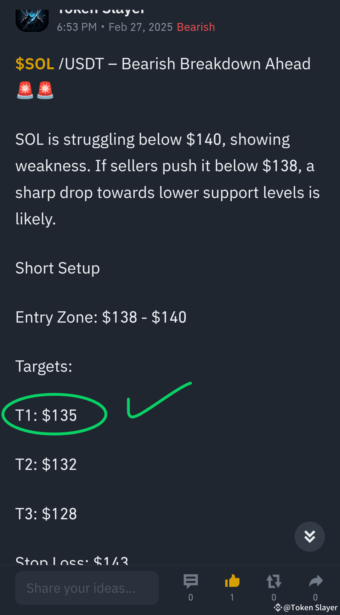This screenshot has width=340, height=615.
Task: Click the green-circled T1: $135 target
Action: (46, 415)
